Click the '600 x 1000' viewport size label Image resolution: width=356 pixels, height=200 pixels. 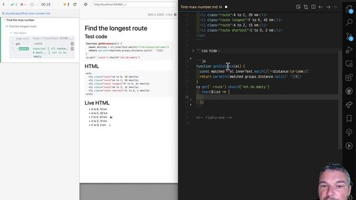[x=156, y=14]
